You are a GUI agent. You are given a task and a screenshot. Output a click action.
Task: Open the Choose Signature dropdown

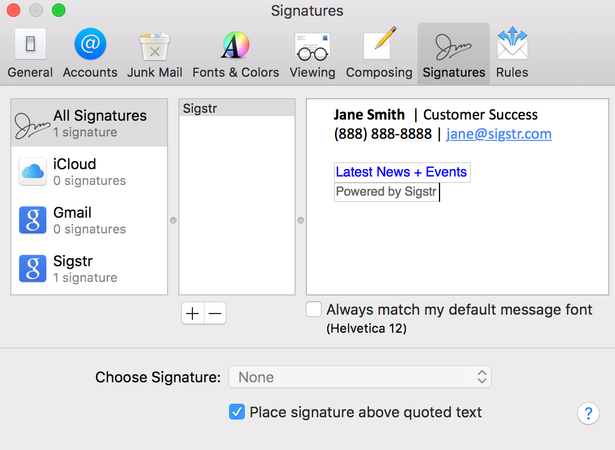359,377
